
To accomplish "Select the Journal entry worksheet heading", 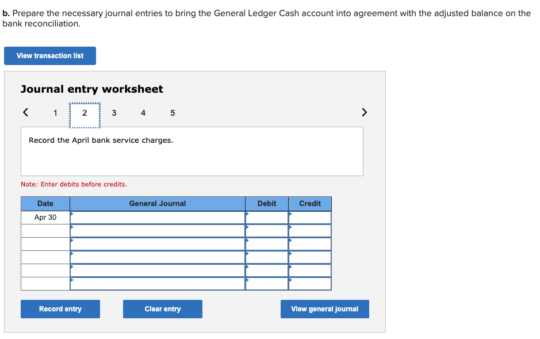I will pos(91,89).
